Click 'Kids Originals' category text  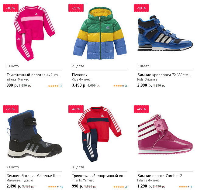click(x=147, y=80)
